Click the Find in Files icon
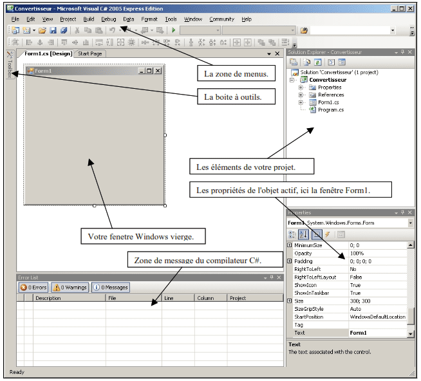This screenshot has height=381, width=421. (x=304, y=31)
